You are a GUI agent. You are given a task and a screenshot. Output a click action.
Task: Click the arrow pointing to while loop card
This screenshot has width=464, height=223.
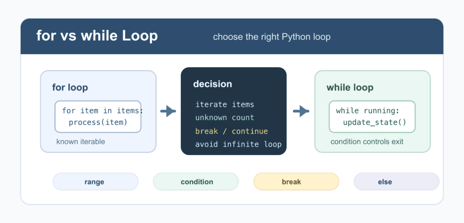click(x=301, y=111)
